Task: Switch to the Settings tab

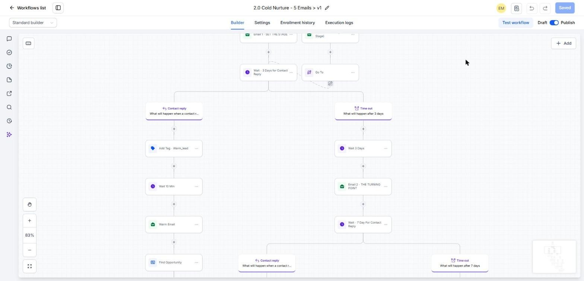Action: (262, 23)
